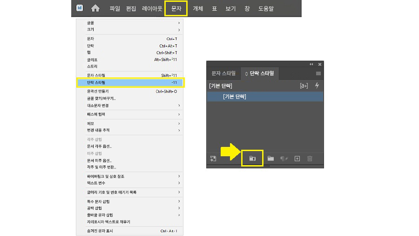This screenshot has width=419, height=236.
Task: Open the 파일 menu
Action: (115, 8)
